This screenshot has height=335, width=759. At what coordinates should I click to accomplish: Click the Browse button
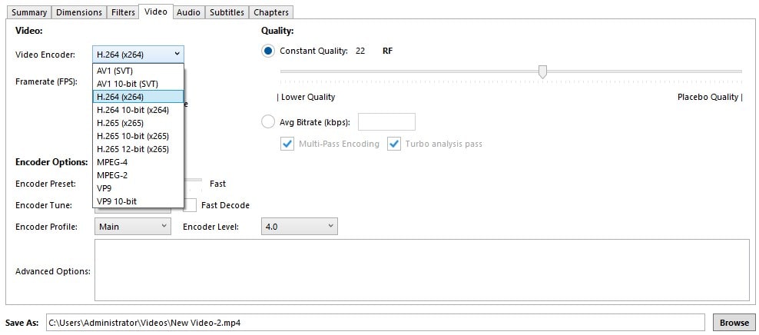coord(734,323)
